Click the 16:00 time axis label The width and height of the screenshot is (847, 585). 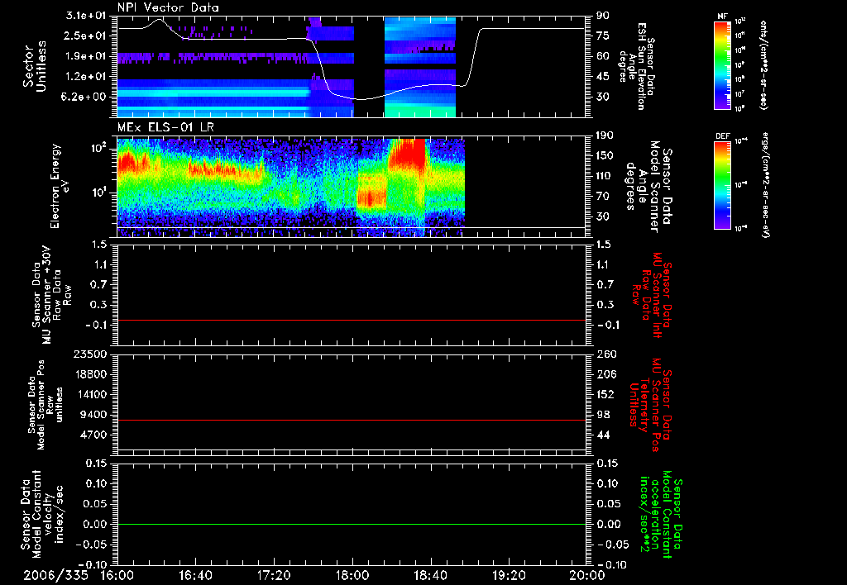(117, 575)
